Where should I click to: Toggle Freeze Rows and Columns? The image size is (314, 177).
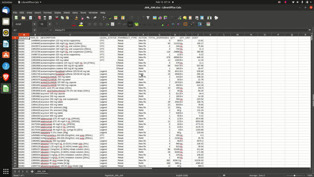(202, 18)
